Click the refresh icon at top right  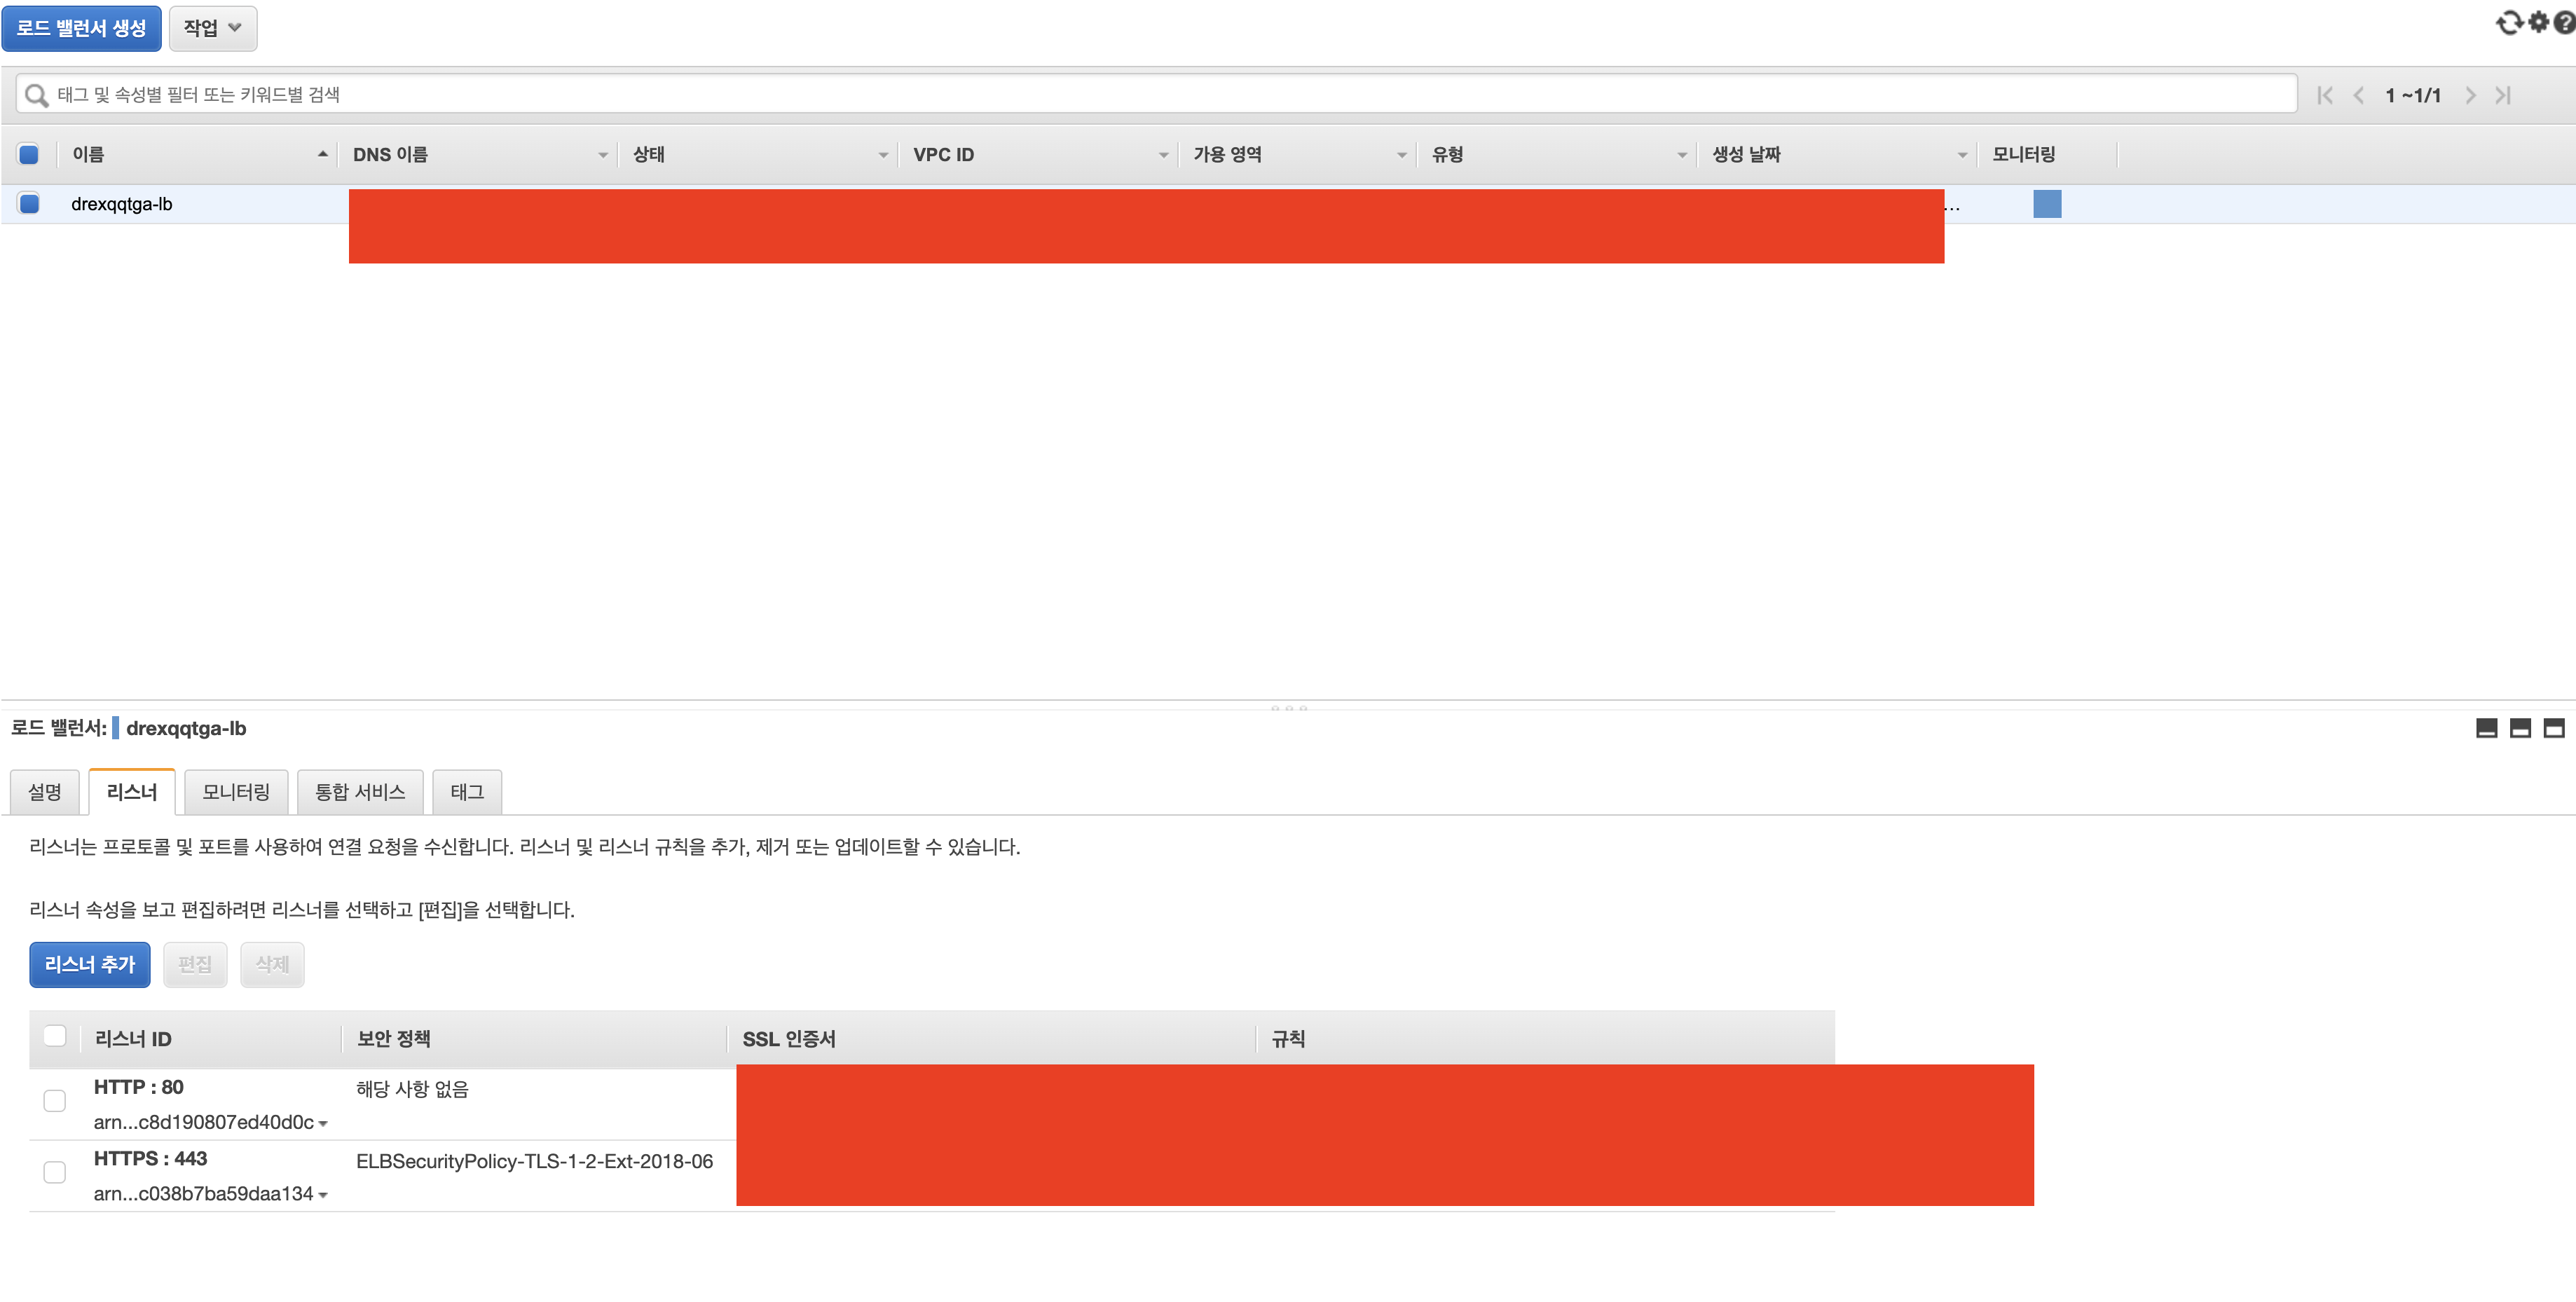pyautogui.click(x=2509, y=22)
